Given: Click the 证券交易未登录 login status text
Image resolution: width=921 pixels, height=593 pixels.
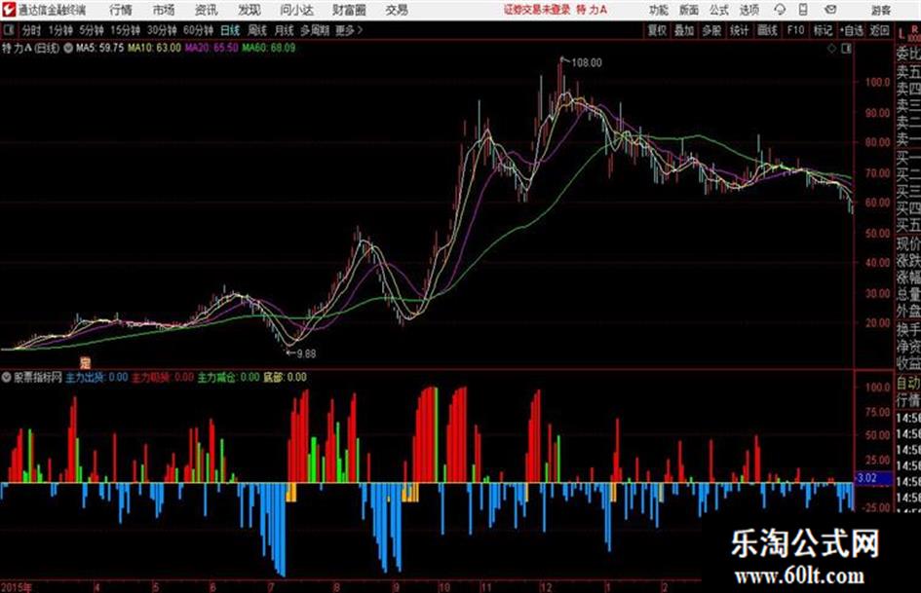Looking at the screenshot, I should coord(537,10).
